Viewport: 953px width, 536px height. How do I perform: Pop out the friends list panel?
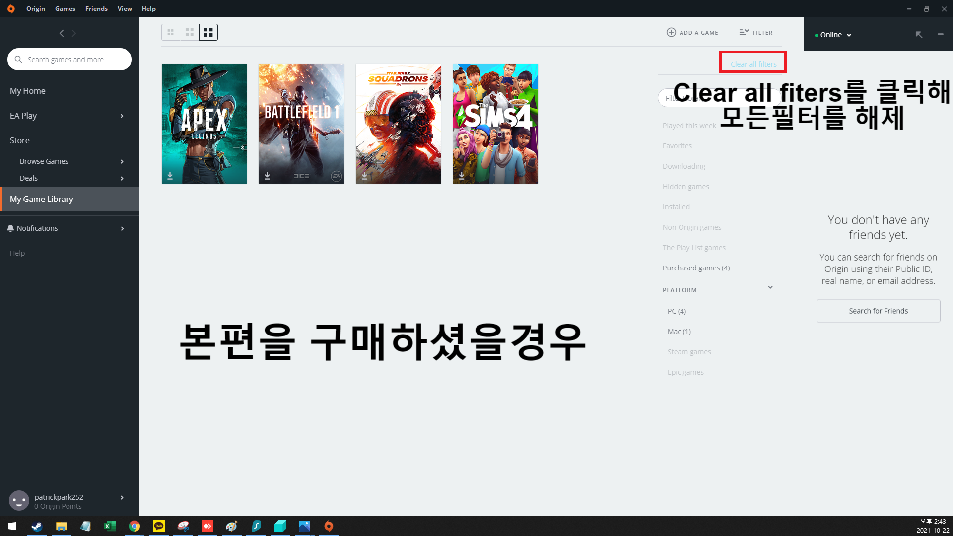click(919, 34)
